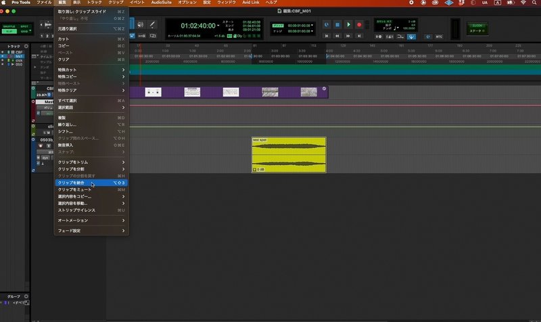The image size is (541, 322).
Task: Click the red Record transport button
Action: (x=359, y=24)
